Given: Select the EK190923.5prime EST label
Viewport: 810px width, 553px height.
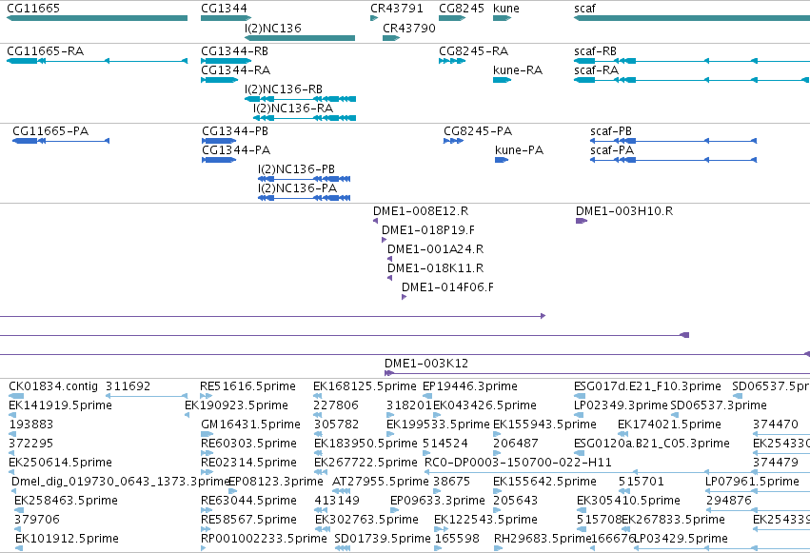Looking at the screenshot, I should (x=236, y=405).
